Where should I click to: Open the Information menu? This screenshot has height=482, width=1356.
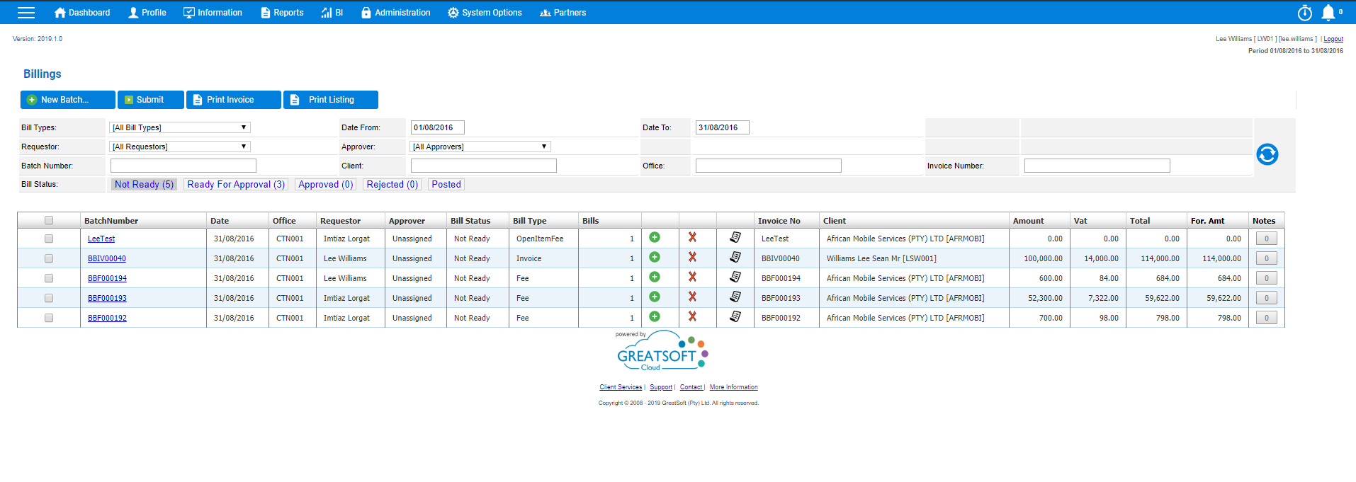[213, 13]
